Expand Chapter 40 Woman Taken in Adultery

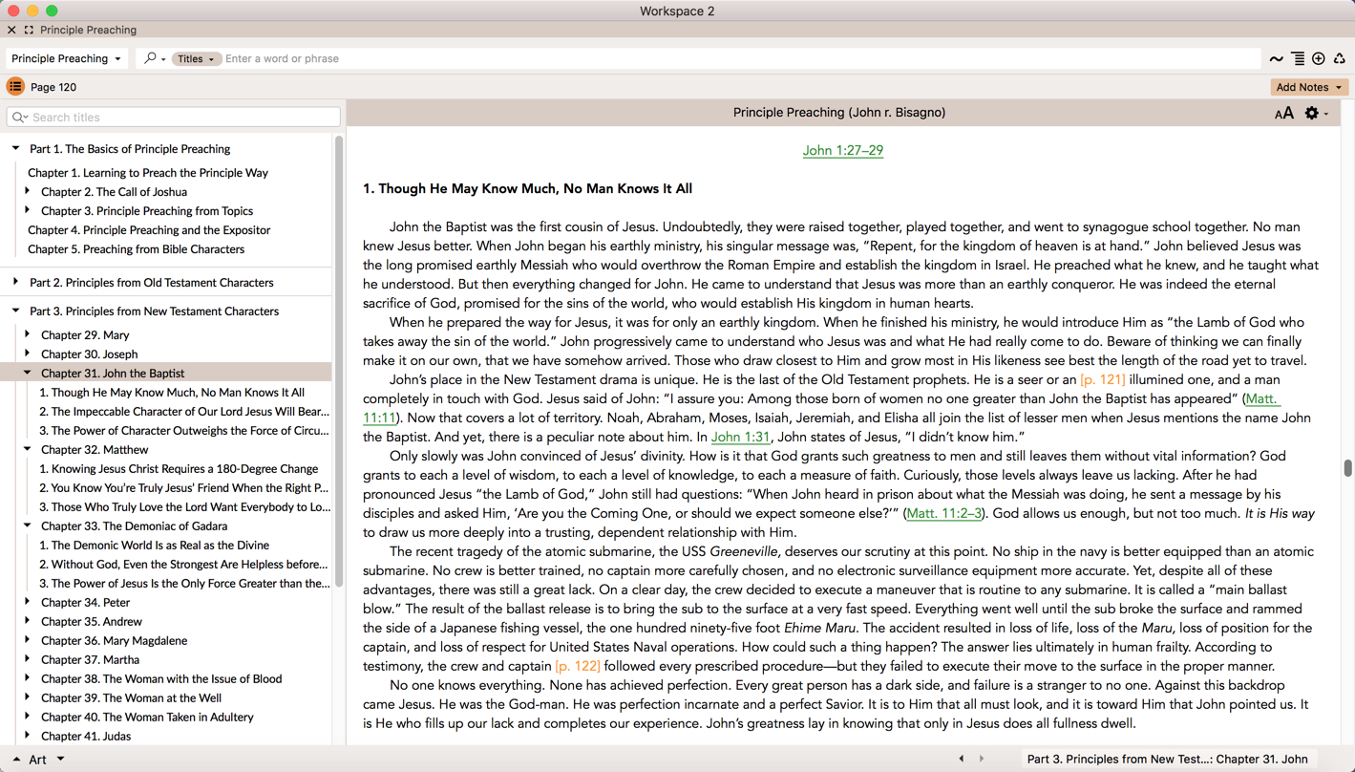pos(28,717)
